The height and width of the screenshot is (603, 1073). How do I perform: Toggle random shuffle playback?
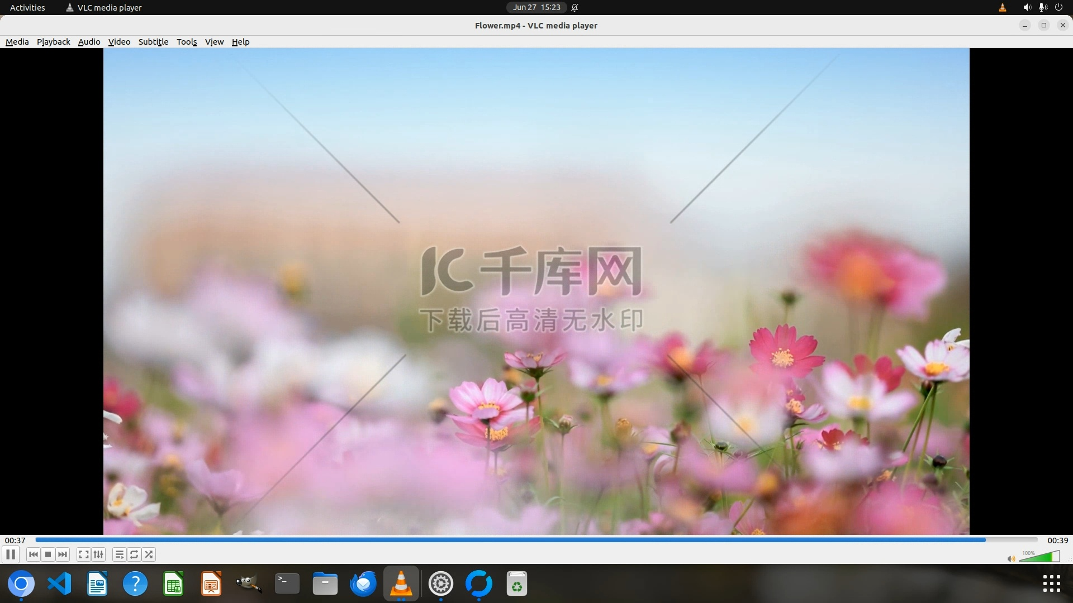(x=149, y=554)
